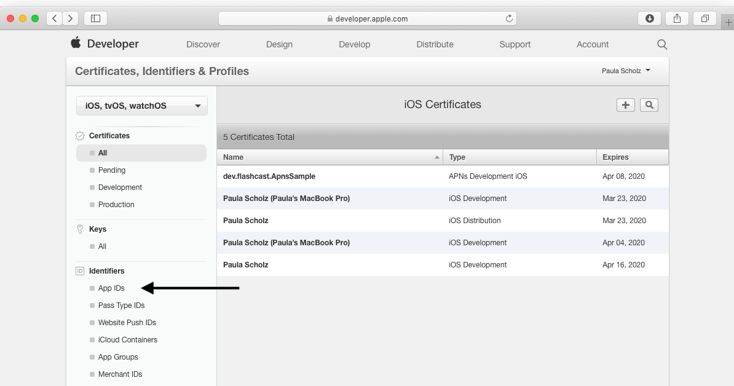Image resolution: width=734 pixels, height=386 pixels.
Task: Search certificates using the magnifier button
Action: pyautogui.click(x=649, y=105)
